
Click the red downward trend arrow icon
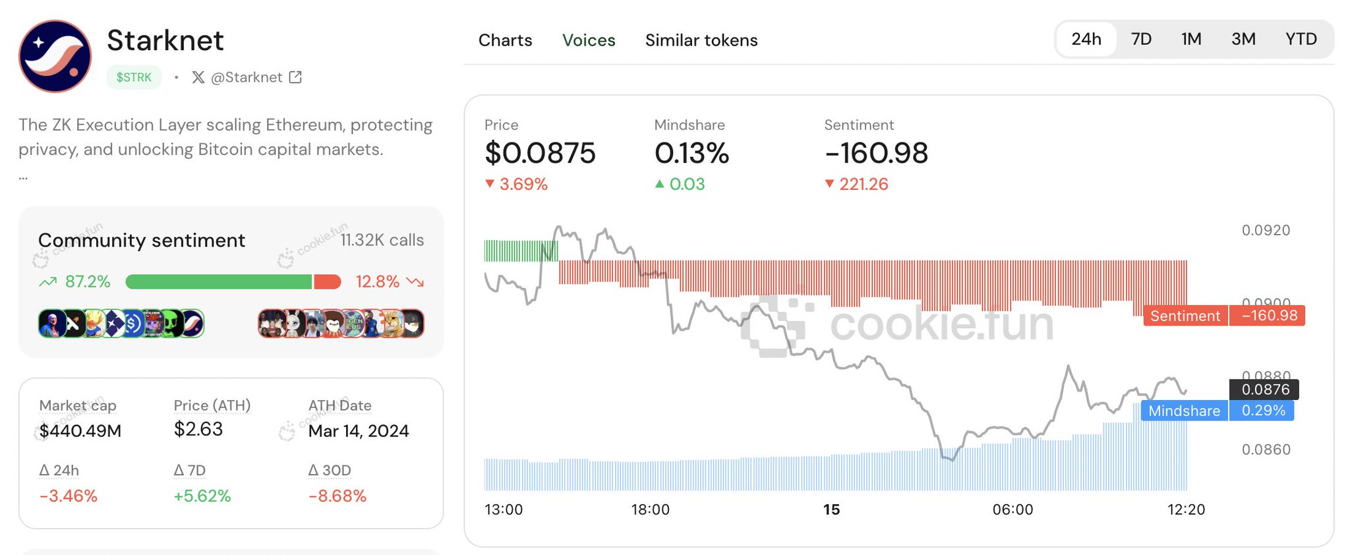coord(415,282)
